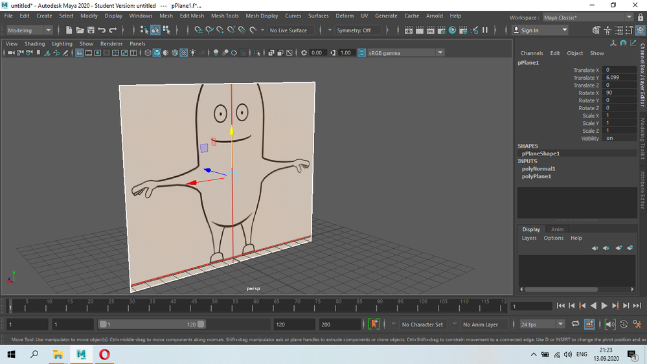Click color management sRGB toggle icon
This screenshot has height=364, width=647.
pyautogui.click(x=362, y=53)
